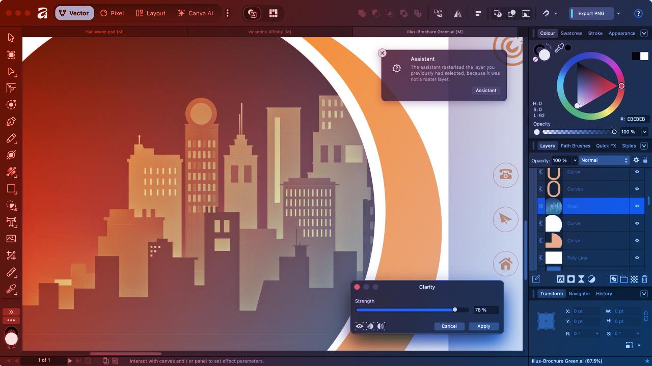Pick the Colour Picker tool
652x366 pixels.
(x=10, y=289)
